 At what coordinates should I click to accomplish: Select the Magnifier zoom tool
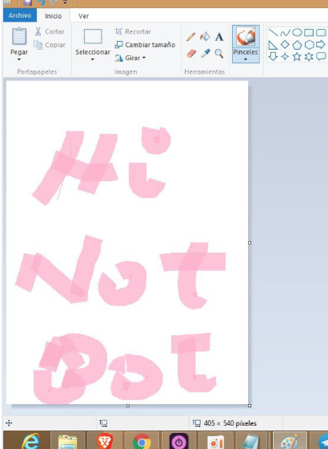[219, 53]
